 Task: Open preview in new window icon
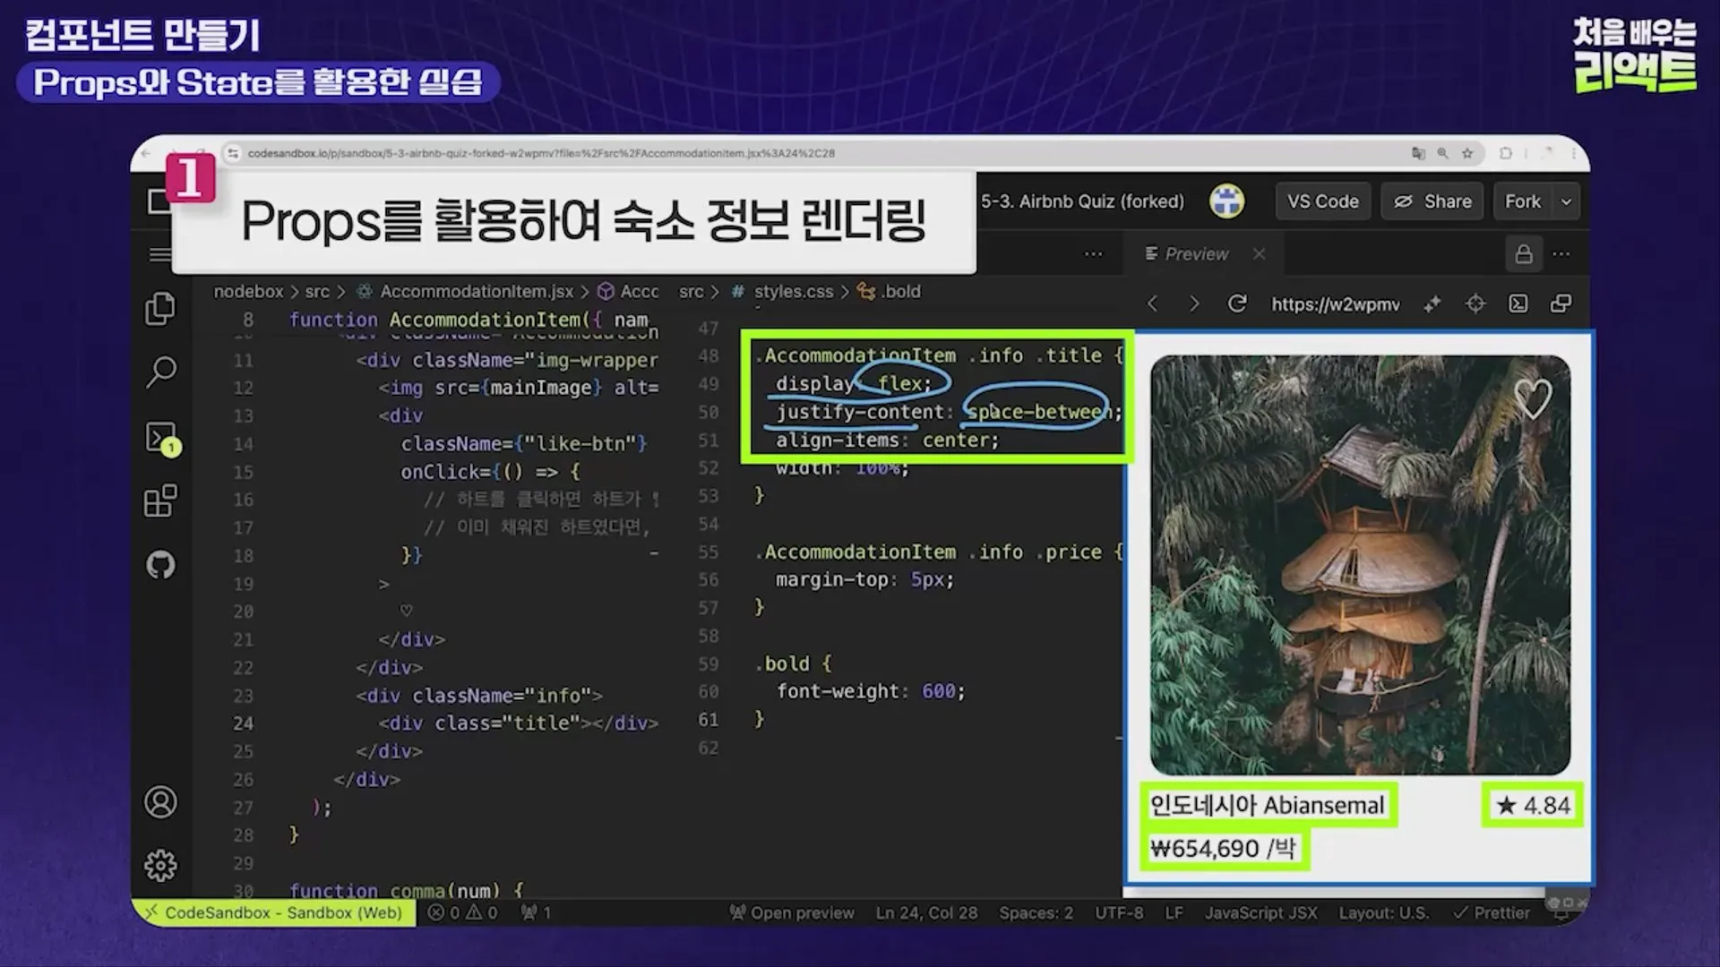point(1561,304)
